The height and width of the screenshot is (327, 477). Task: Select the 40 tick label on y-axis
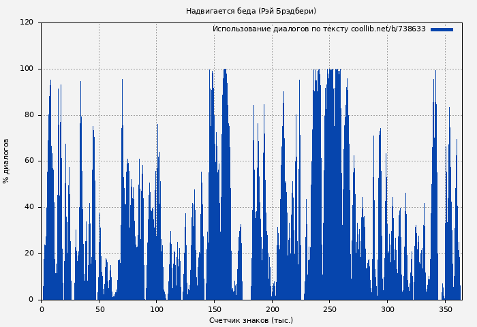29,207
